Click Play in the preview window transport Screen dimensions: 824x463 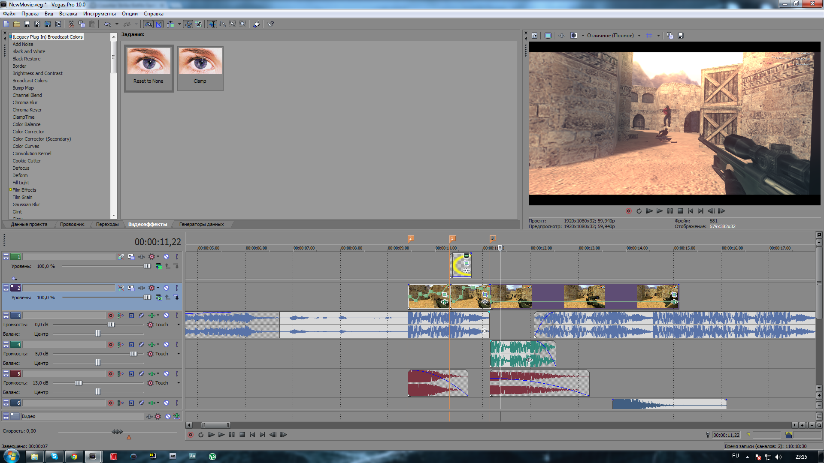pos(660,211)
